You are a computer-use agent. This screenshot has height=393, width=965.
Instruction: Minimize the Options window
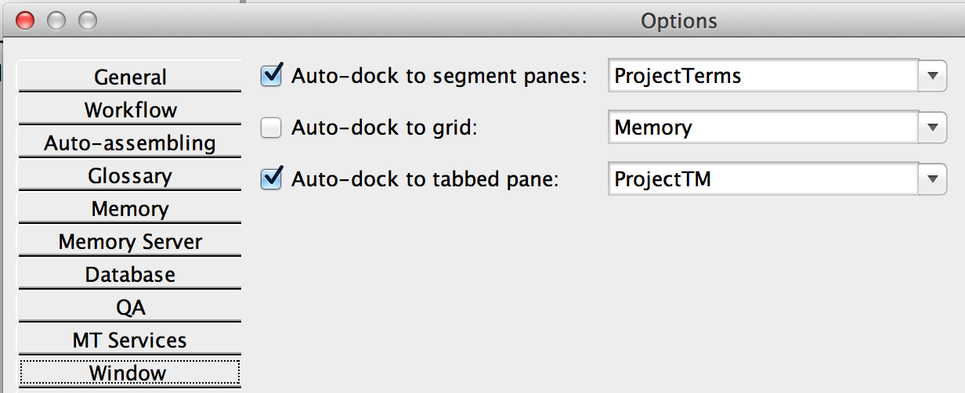(x=56, y=20)
